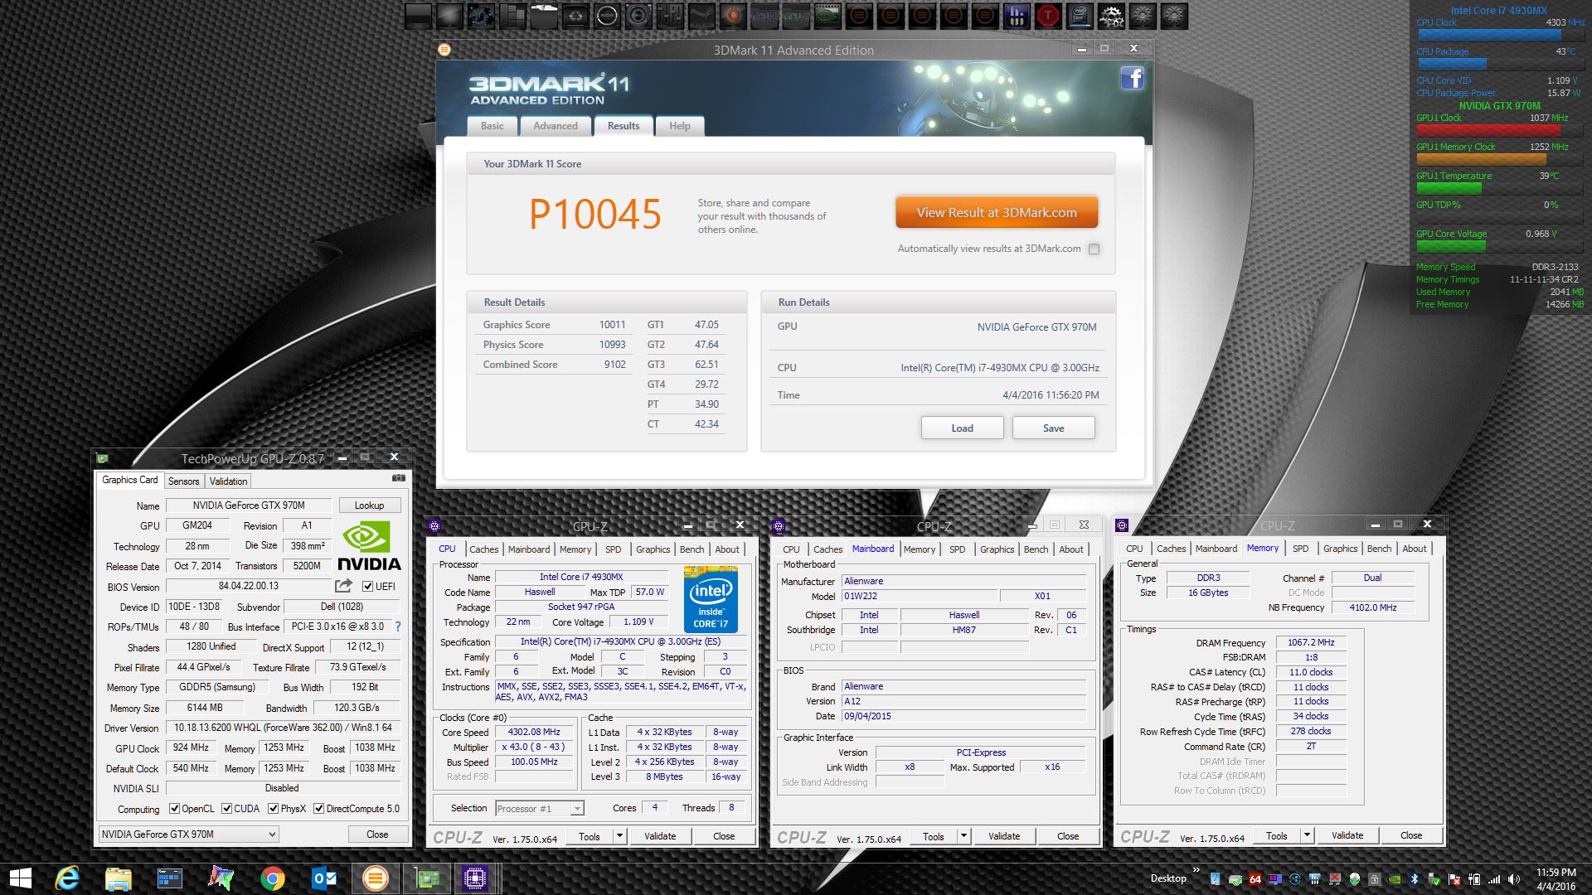
Task: Open Outlook from the taskbar
Action: pyautogui.click(x=323, y=878)
